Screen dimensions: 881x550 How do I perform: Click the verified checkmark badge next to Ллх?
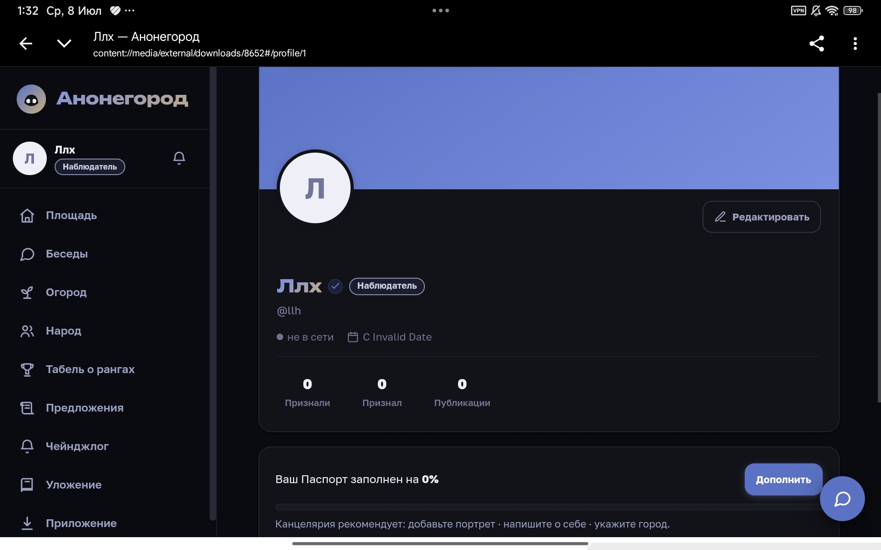click(x=335, y=286)
